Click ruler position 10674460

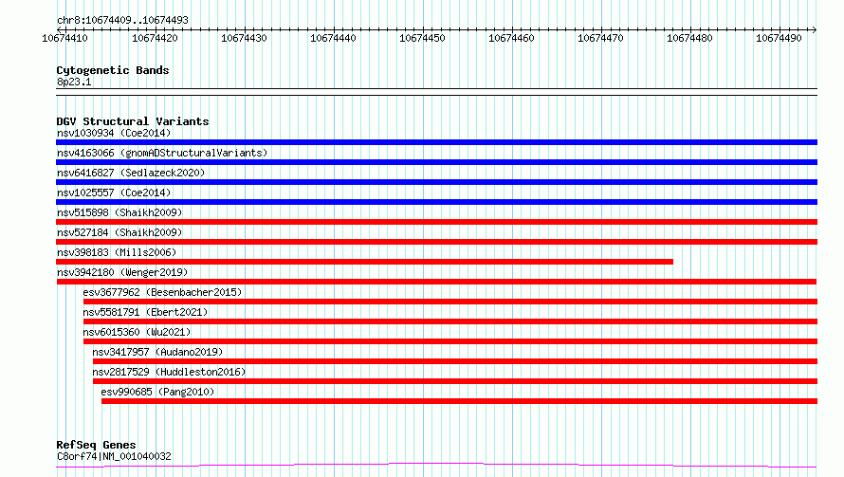click(511, 38)
